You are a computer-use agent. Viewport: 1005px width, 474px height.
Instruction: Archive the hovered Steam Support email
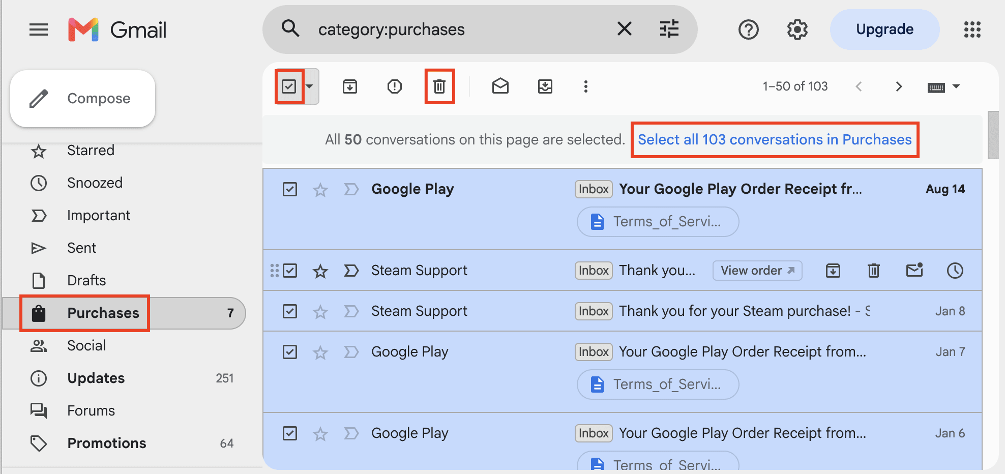click(833, 271)
